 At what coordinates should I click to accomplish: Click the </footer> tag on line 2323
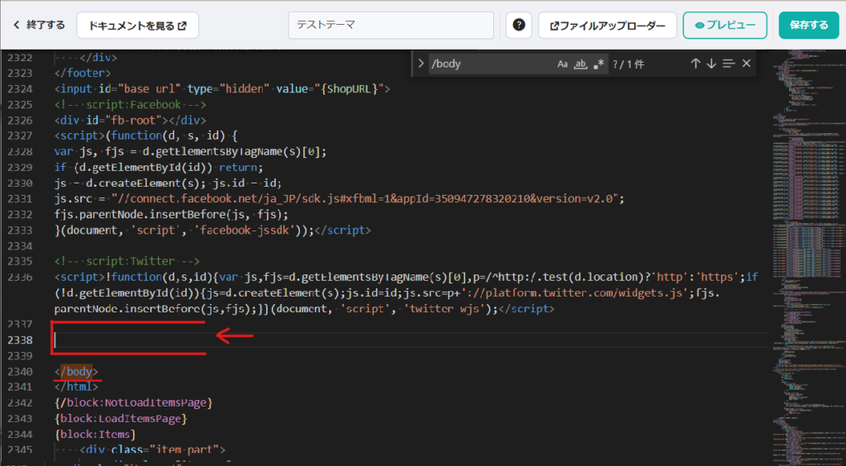[x=83, y=73]
